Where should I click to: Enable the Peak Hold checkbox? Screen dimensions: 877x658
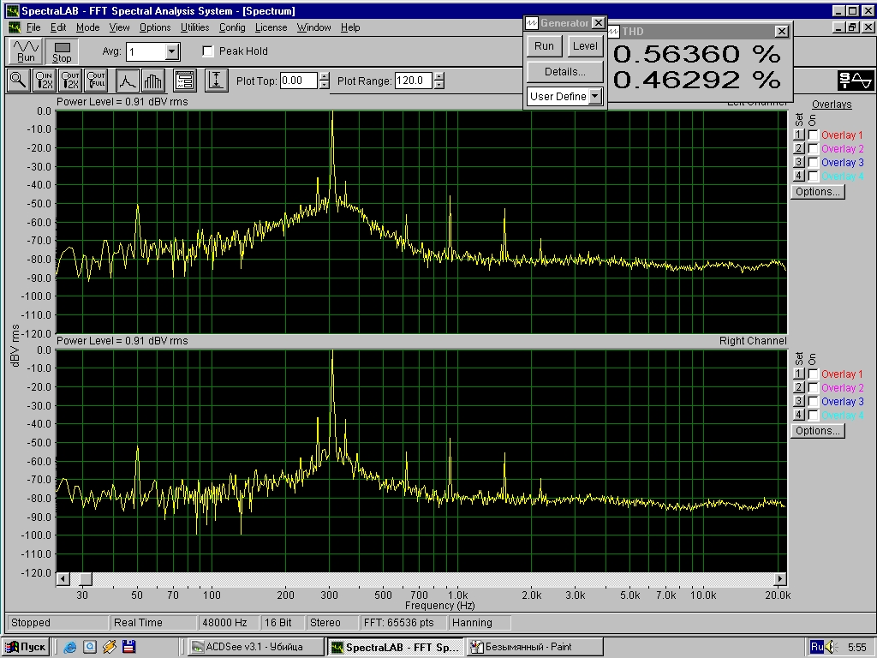pyautogui.click(x=208, y=51)
